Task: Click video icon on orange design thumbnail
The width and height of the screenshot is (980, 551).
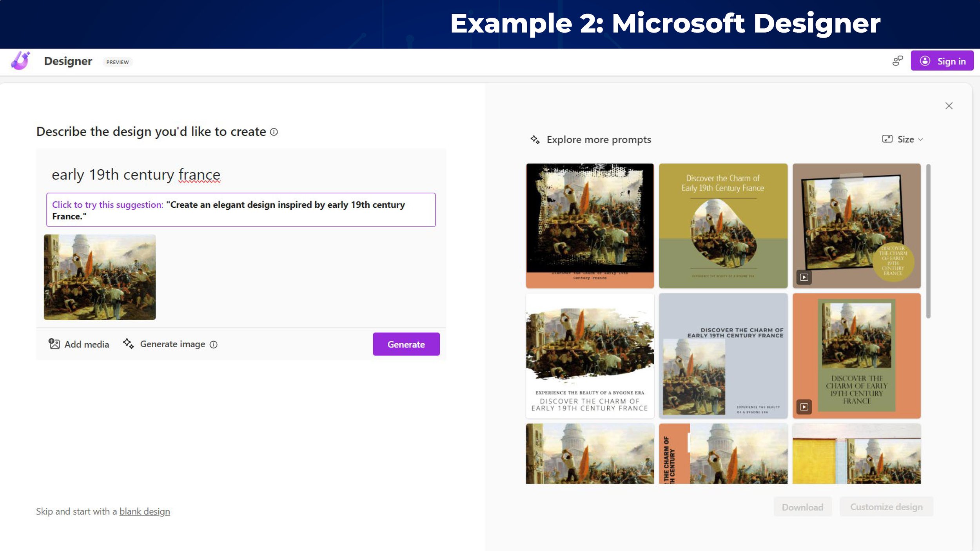Action: [x=804, y=407]
